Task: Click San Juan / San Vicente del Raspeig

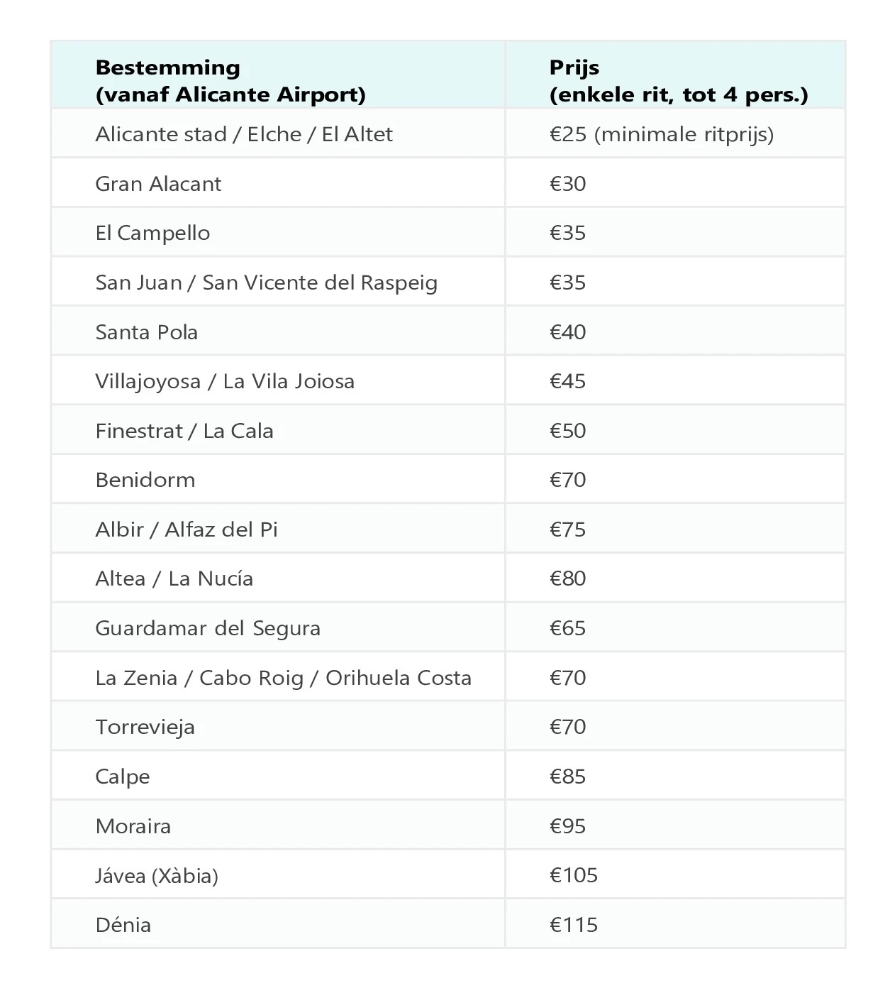Action: [x=266, y=282]
